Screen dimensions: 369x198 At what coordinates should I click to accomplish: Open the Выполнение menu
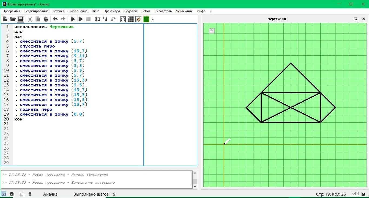tap(78, 11)
